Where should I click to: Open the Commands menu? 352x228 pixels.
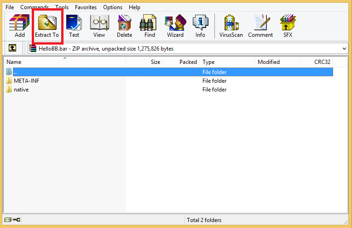click(35, 7)
